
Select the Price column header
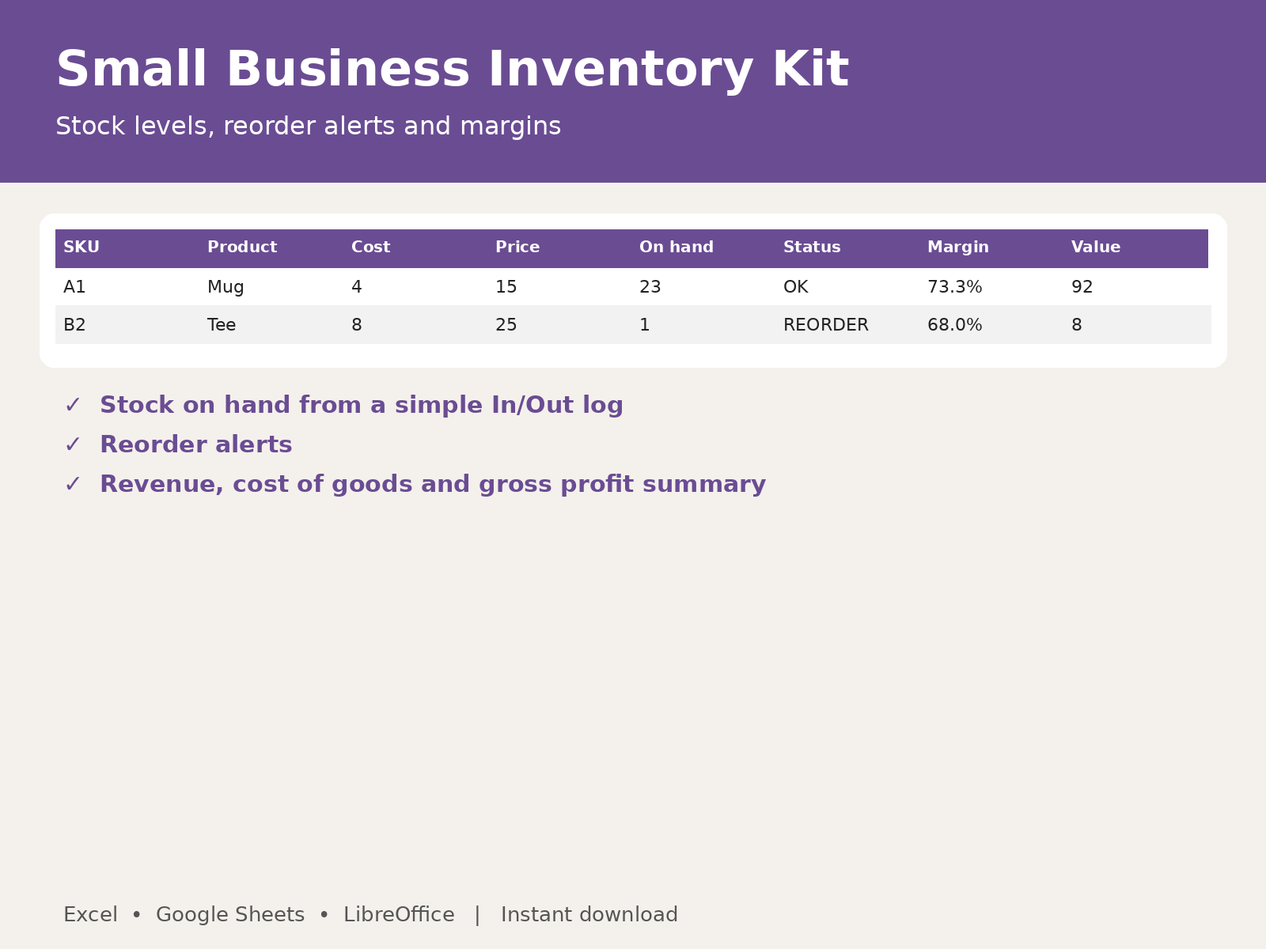click(x=517, y=248)
